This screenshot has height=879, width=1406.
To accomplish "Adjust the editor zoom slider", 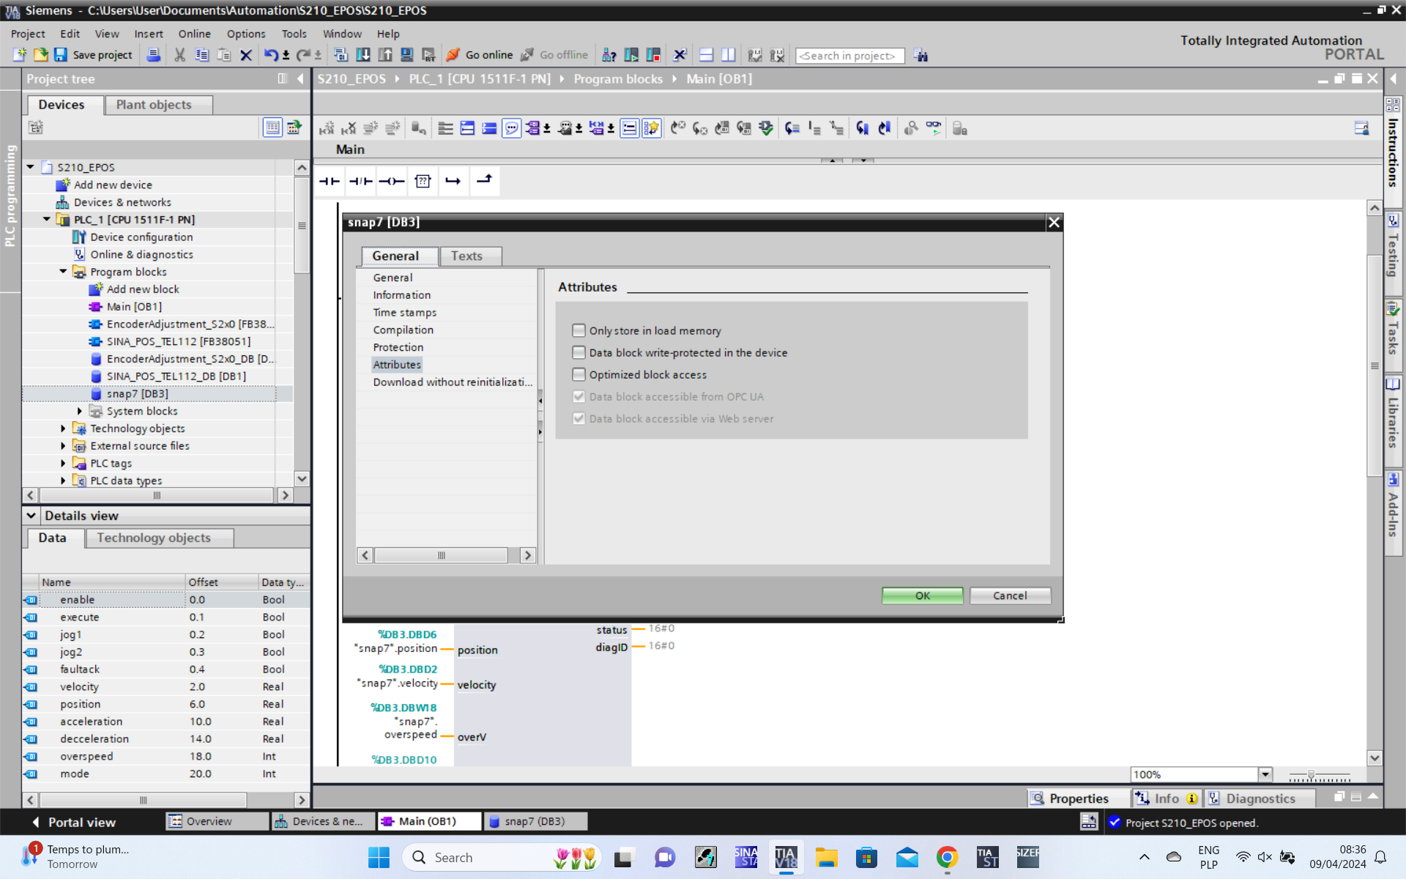I will (1311, 775).
